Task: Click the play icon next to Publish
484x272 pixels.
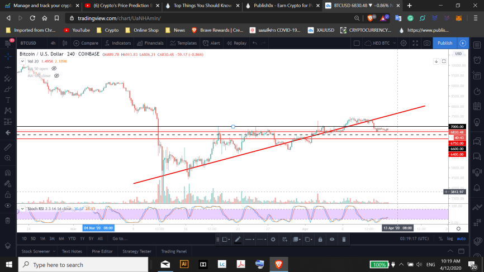Action: pyautogui.click(x=463, y=43)
